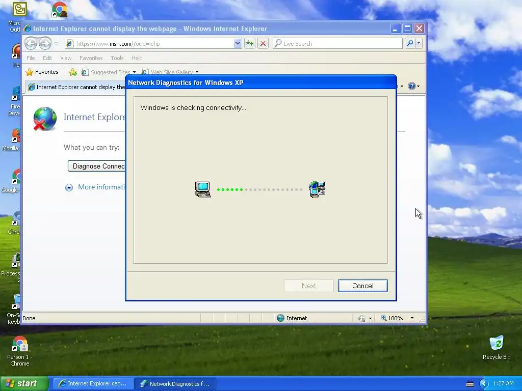Expand the More information section
Image resolution: width=522 pixels, height=391 pixels.
pyautogui.click(x=69, y=187)
